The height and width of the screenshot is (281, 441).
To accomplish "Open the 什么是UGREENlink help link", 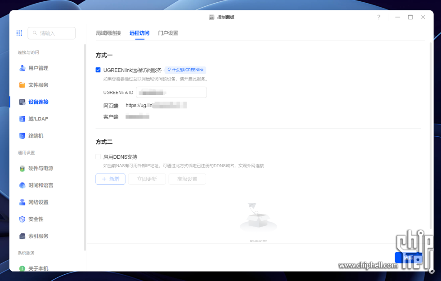I will (185, 70).
